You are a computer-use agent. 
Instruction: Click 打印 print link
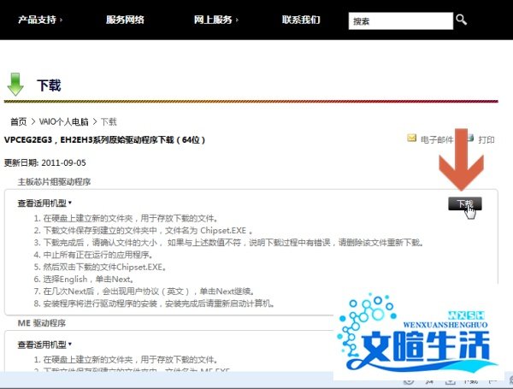[x=486, y=140]
